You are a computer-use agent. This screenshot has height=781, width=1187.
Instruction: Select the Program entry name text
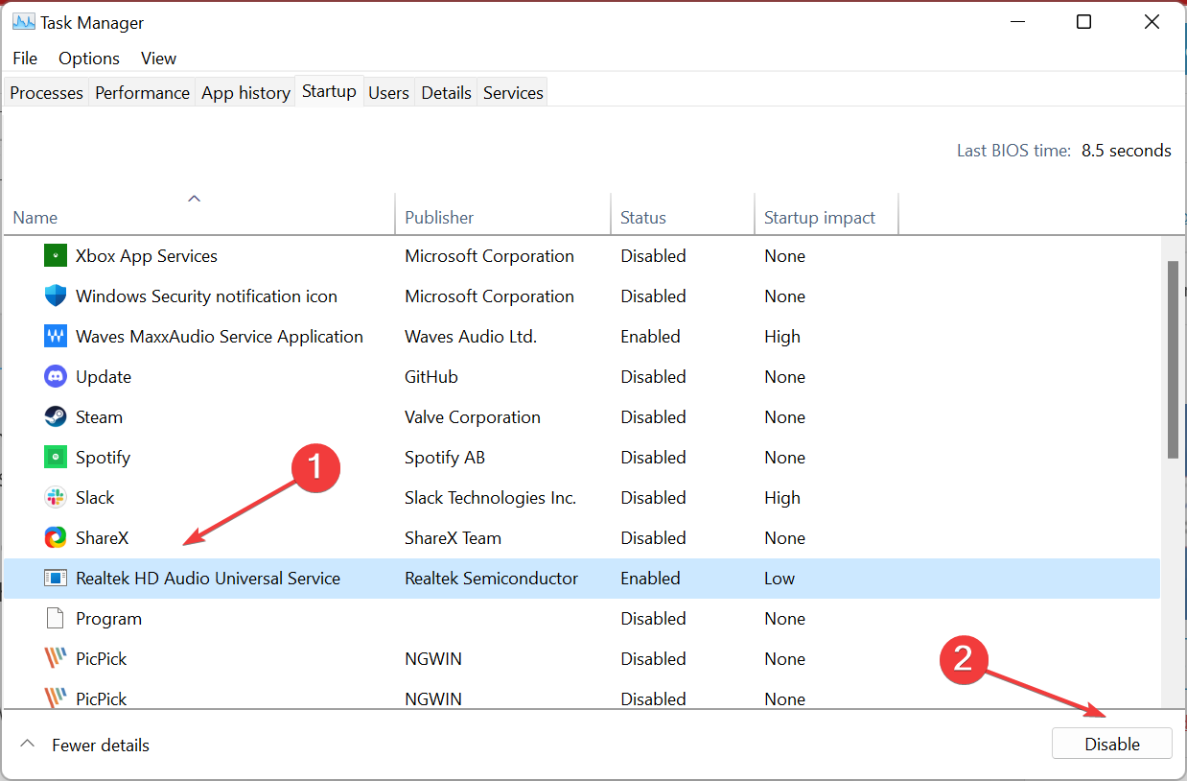tap(109, 619)
